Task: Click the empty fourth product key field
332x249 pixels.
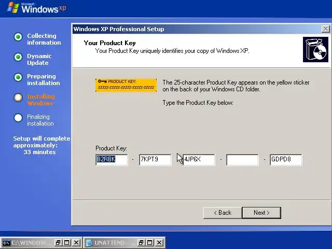Action: pos(242,160)
